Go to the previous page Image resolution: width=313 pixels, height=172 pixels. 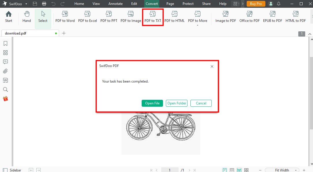157,170
